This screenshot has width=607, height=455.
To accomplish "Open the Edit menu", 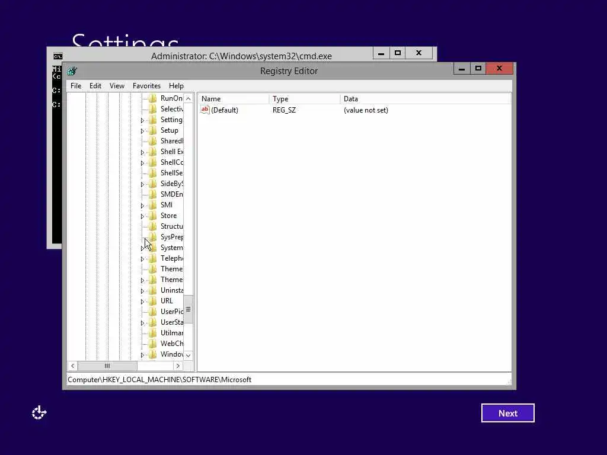I will point(95,86).
